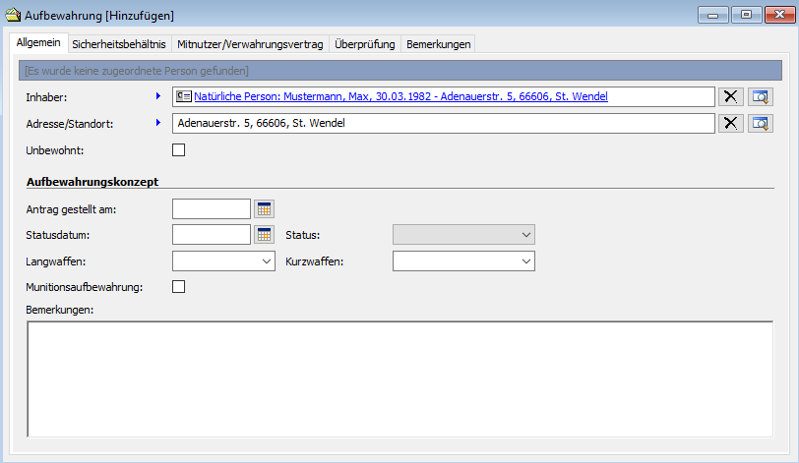Click the blue arrow next to Adresse/Standort
This screenshot has width=799, height=463.
[157, 123]
